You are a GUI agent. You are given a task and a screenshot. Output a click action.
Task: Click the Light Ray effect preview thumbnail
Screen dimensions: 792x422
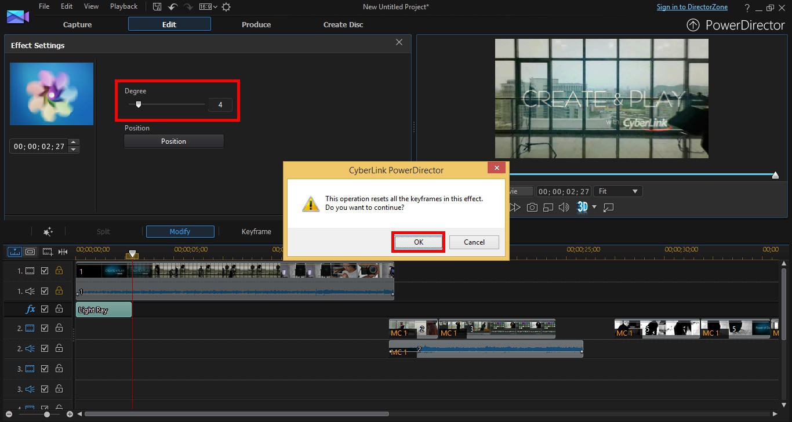click(52, 94)
